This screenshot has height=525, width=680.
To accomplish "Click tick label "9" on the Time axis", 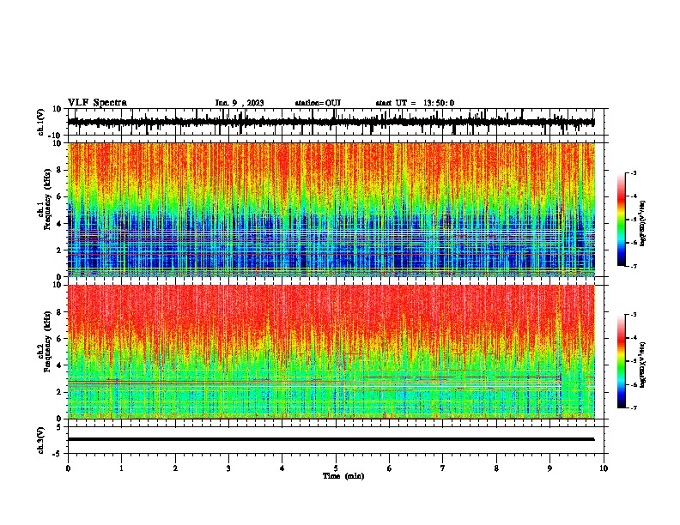I will point(549,468).
